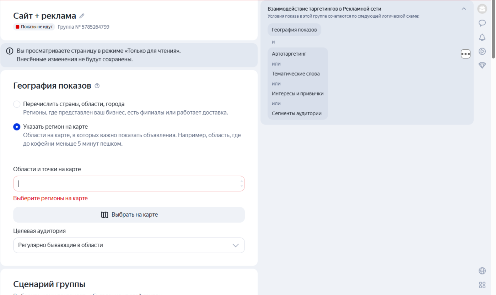The width and height of the screenshot is (496, 295).
Task: Click «Интересы и привычки» in targeting scheme
Action: tap(298, 94)
